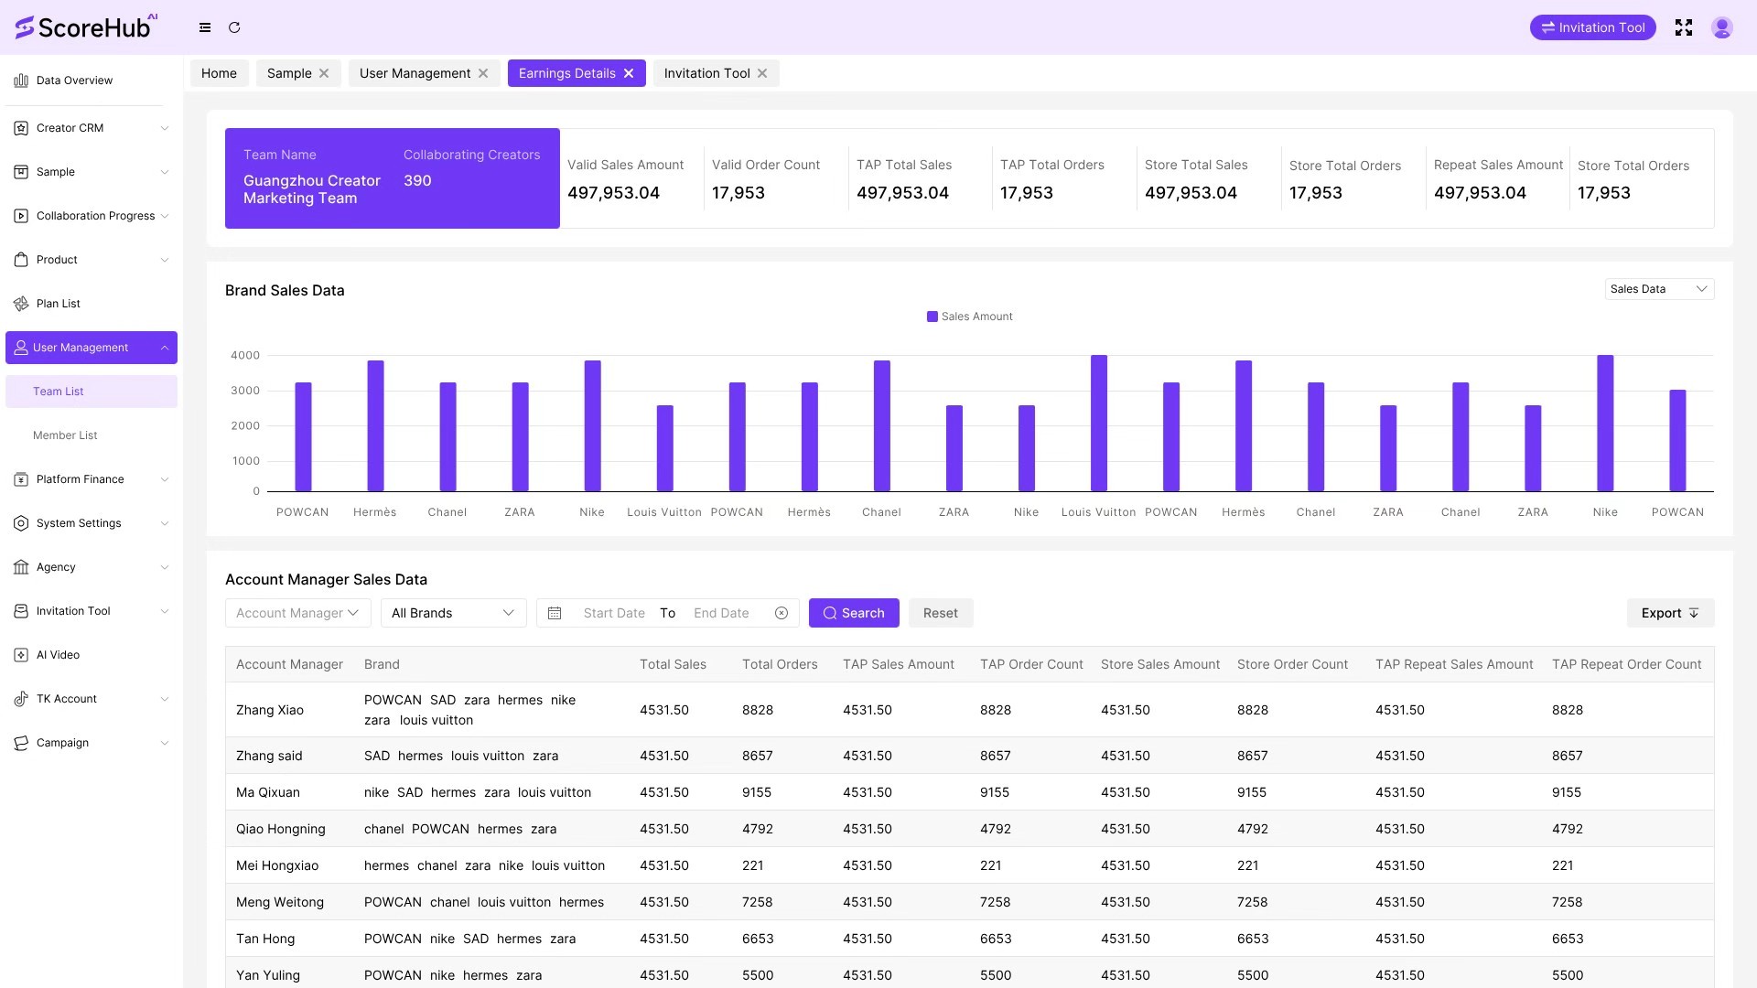
Task: Open the user avatar profile
Action: coord(1722,27)
